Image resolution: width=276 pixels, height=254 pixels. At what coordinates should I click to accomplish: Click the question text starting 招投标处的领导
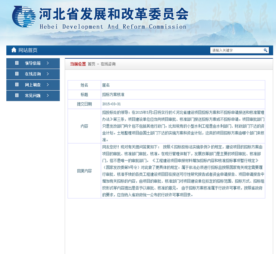coord(183,126)
